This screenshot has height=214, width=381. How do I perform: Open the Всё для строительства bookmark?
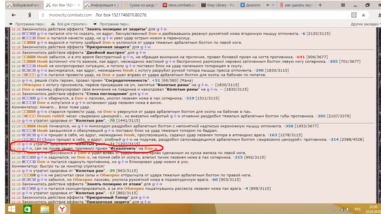(70, 24)
